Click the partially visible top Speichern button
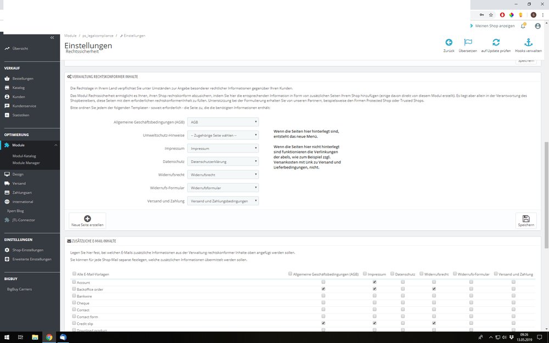549x343 pixels. 526,61
